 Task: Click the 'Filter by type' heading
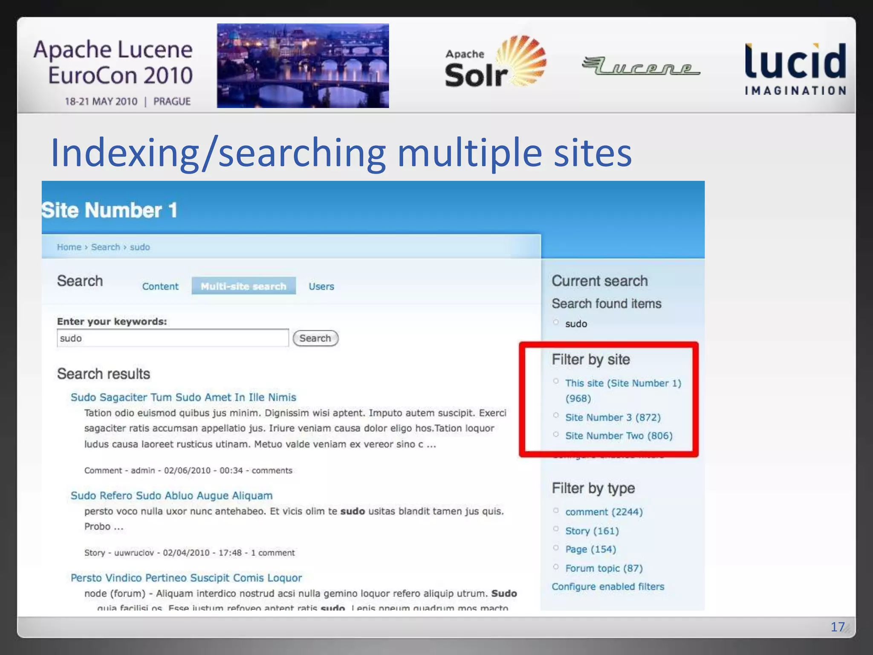[593, 488]
